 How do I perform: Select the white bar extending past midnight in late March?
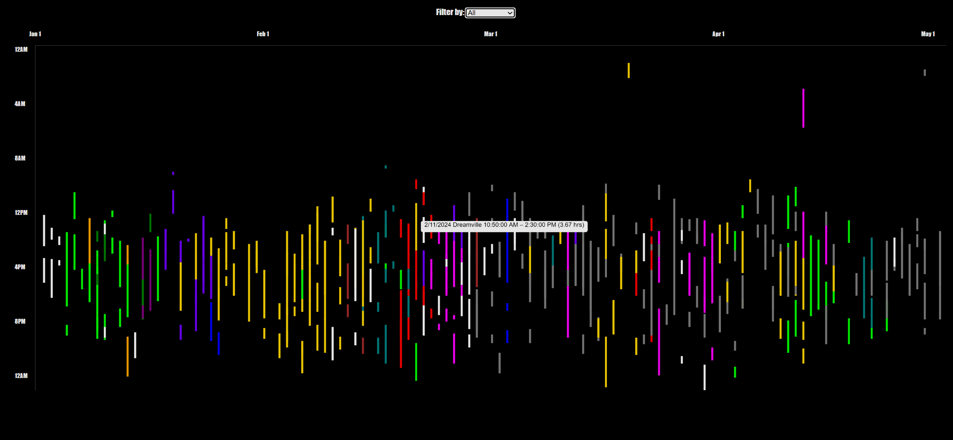tap(704, 377)
